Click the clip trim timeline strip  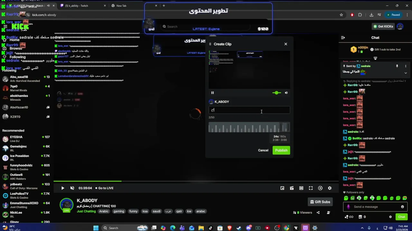tap(249, 128)
